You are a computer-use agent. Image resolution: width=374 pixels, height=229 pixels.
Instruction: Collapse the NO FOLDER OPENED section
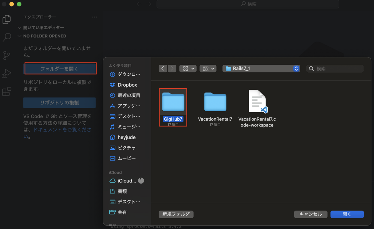(x=42, y=36)
